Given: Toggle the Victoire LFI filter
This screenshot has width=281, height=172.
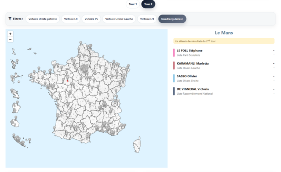Looking at the screenshot, I should 147,19.
